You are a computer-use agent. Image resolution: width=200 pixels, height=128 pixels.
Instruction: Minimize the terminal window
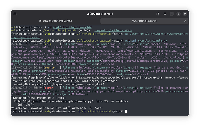click(x=172, y=14)
